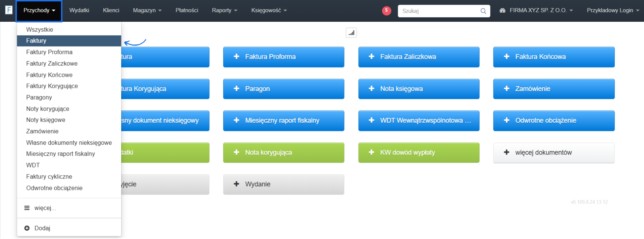Open Miesięczny raport fiskalny menu entry
Viewport: 644px width, 239px height.
tap(69, 154)
